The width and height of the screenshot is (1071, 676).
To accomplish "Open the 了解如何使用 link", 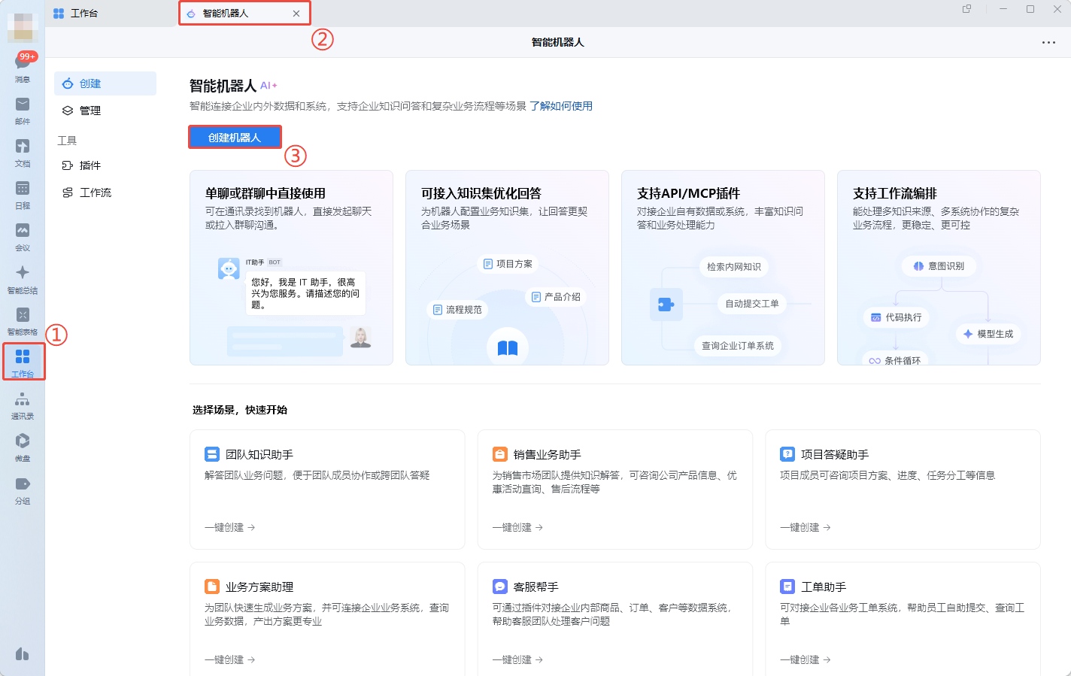I will tap(560, 106).
